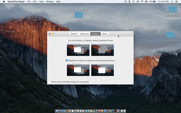Click the Fri 2:21 PM clock
Viewport: 181px width, 113px height.
[163, 2]
